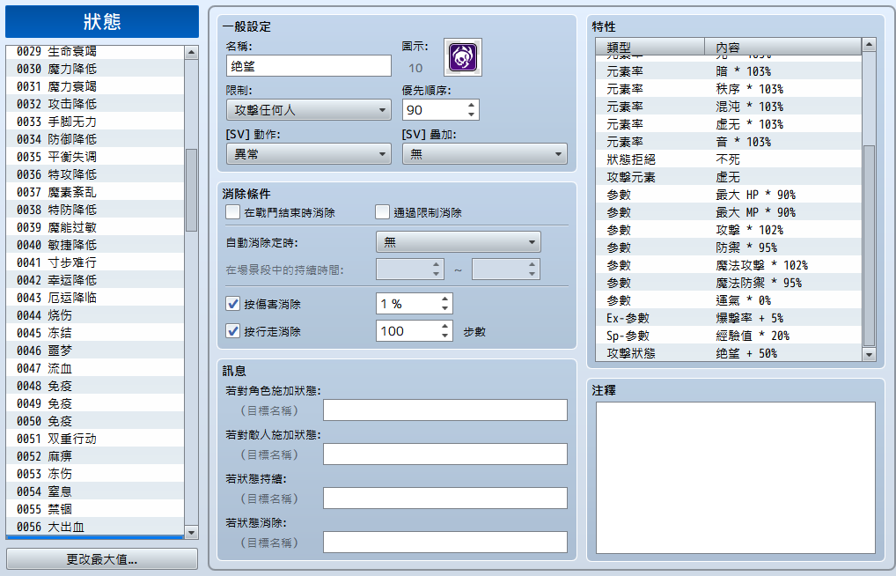Select trait row 經驗值 * 20%
The height and width of the screenshot is (576, 896).
coord(729,336)
